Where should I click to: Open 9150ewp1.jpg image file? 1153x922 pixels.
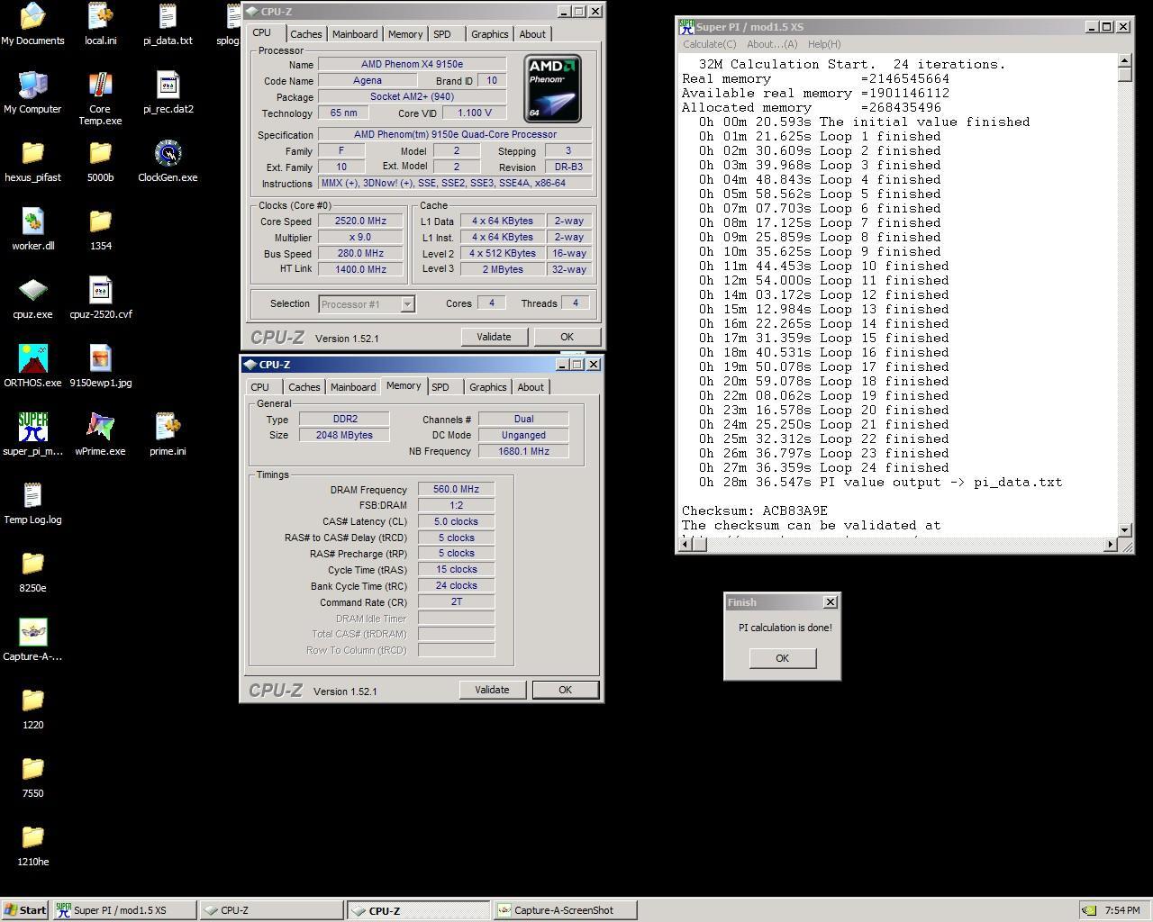[x=100, y=366]
